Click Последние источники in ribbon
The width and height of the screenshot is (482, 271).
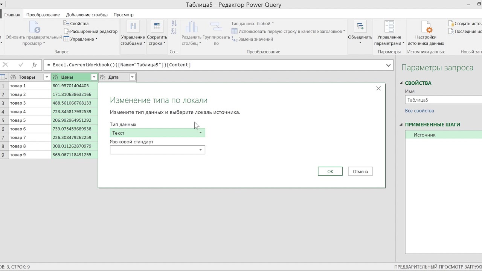pos(465,31)
